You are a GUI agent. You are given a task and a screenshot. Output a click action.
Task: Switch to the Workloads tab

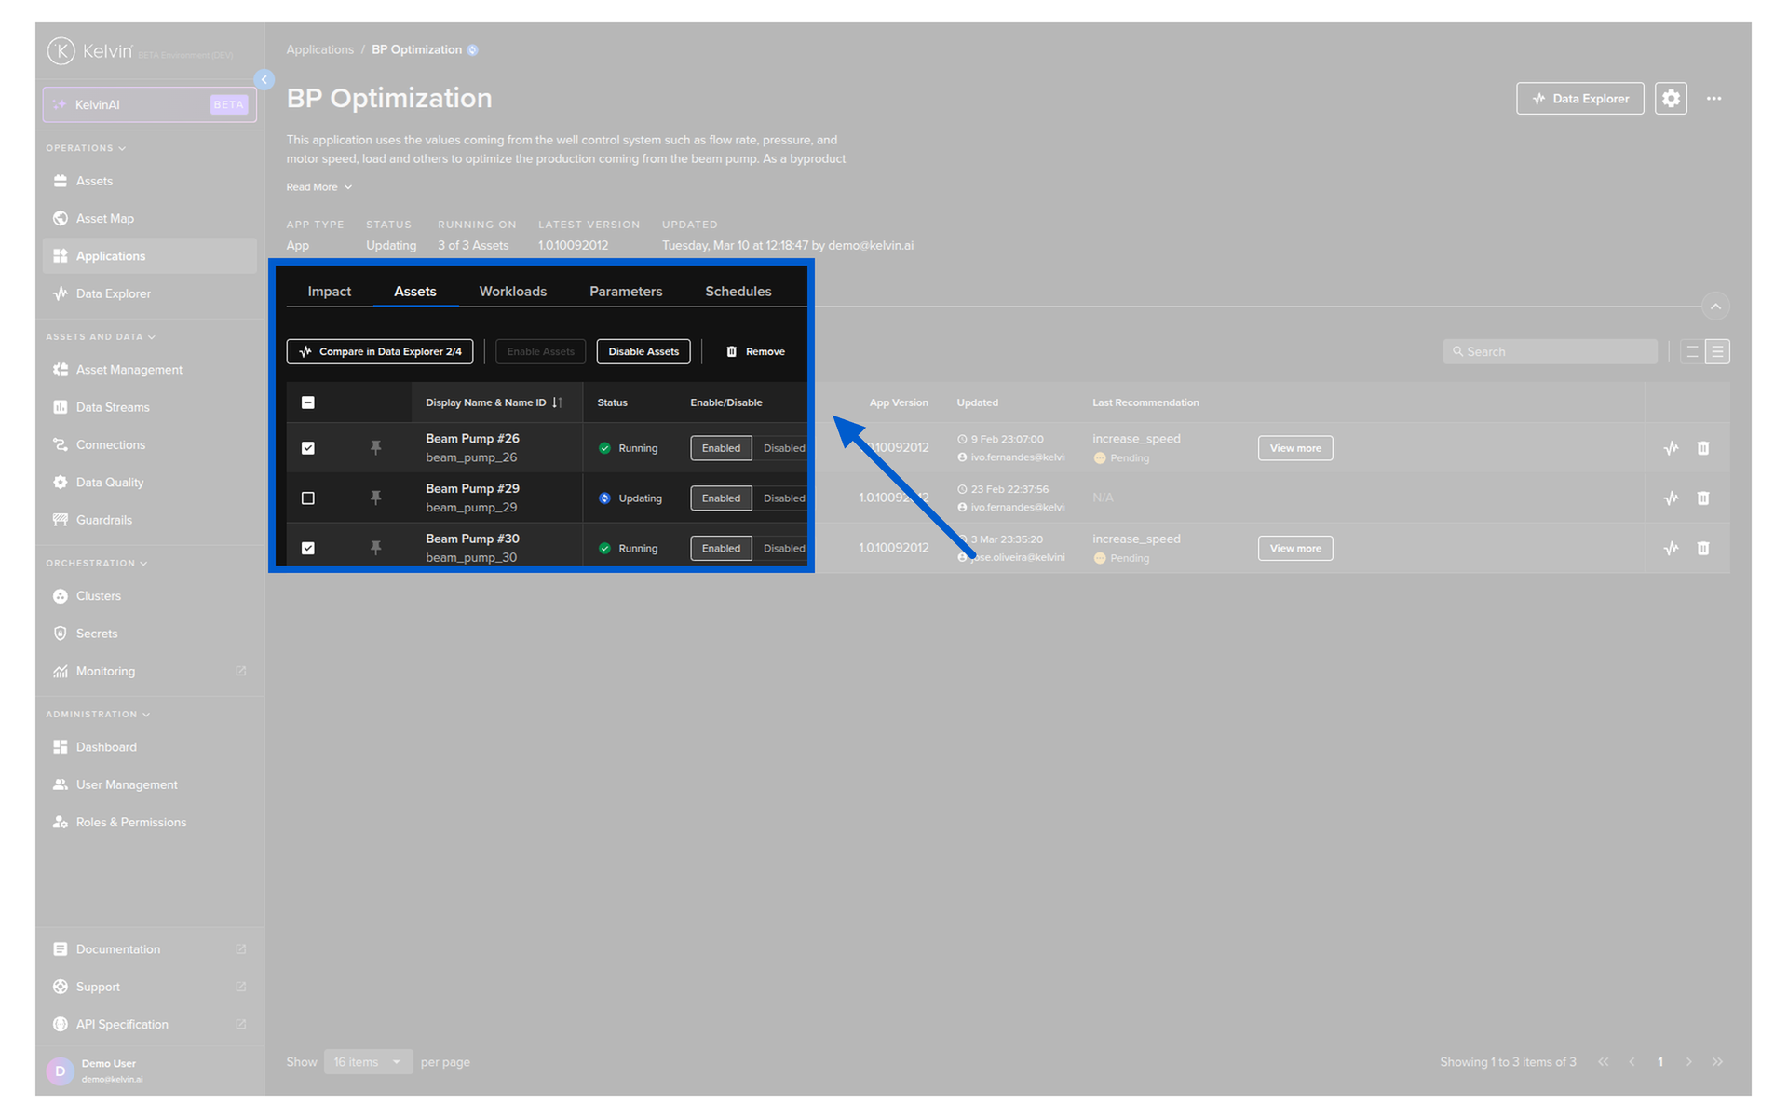[x=512, y=292]
